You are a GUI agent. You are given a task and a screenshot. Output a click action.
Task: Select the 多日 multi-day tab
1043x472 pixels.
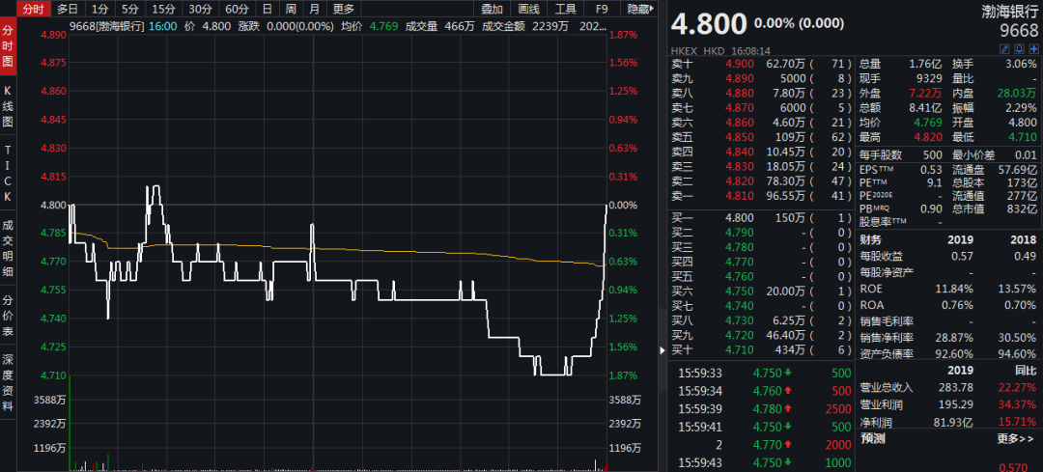pos(67,9)
